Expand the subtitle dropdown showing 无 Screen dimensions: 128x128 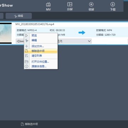[74, 41]
